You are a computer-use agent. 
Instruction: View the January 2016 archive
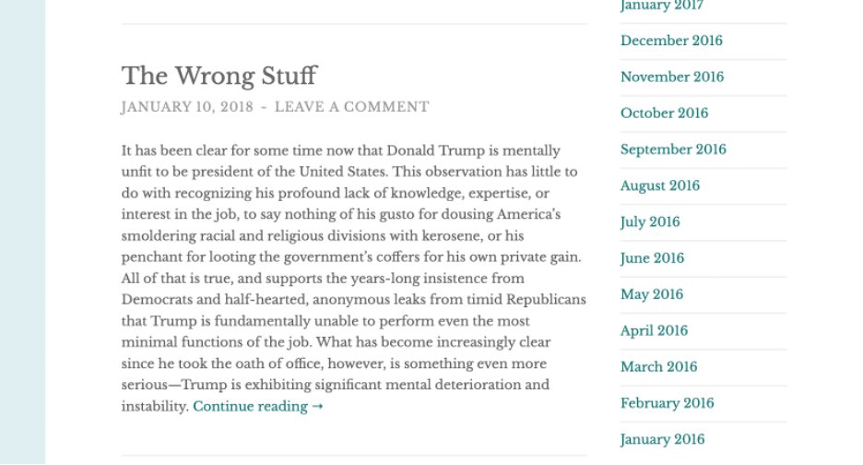[x=662, y=439]
